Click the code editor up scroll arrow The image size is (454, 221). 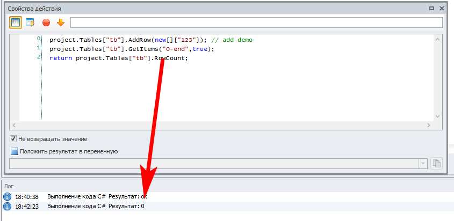point(437,39)
